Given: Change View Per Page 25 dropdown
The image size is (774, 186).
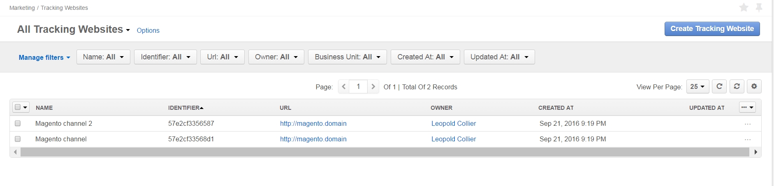Looking at the screenshot, I should click(x=698, y=86).
